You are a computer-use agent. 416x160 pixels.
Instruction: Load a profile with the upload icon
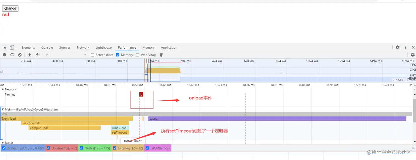[x=30, y=55]
